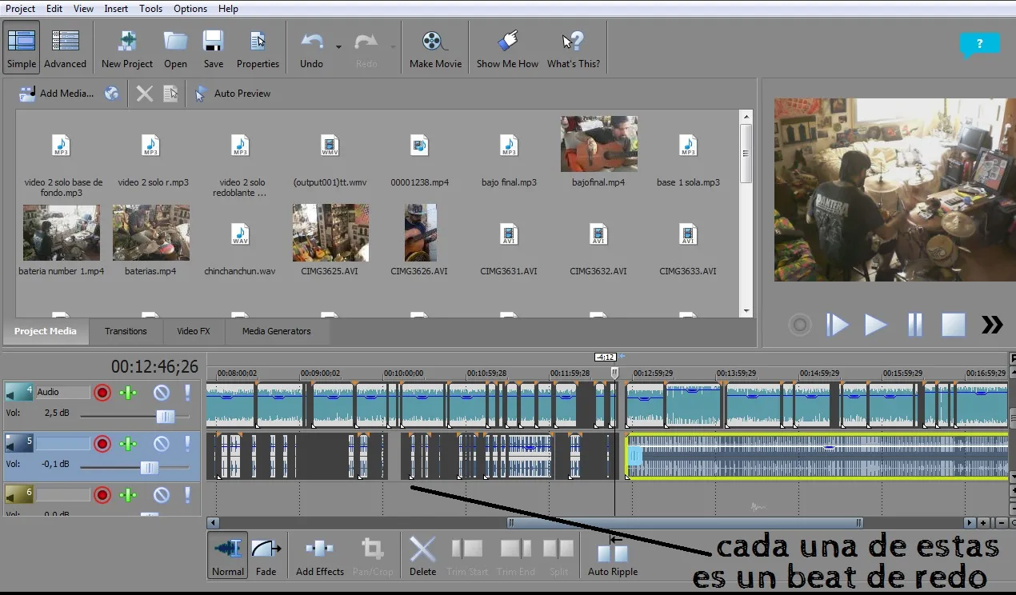Adjust track 4 volume slider

coord(165,417)
